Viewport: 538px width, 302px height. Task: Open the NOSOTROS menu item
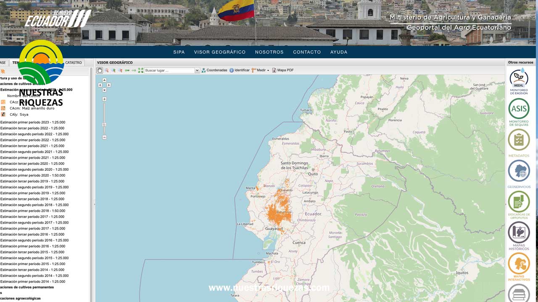269,52
